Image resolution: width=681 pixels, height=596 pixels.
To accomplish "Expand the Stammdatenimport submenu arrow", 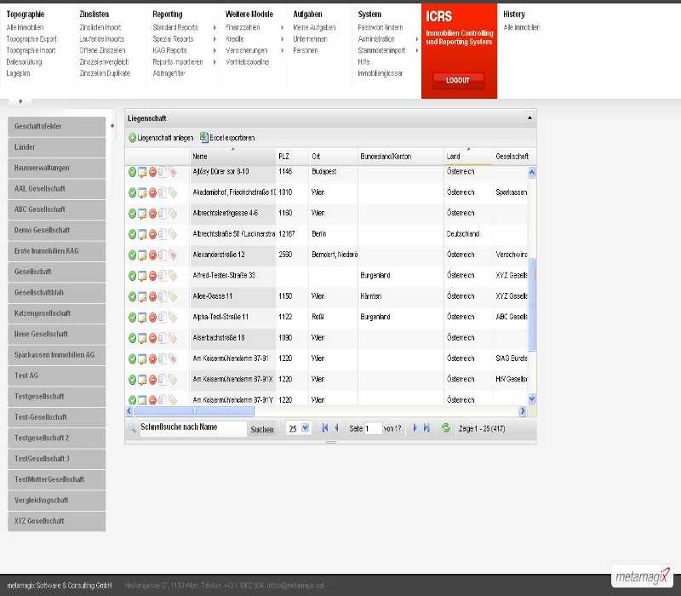I will click(x=417, y=50).
